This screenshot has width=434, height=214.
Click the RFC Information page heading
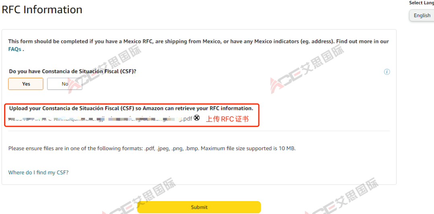click(x=42, y=10)
